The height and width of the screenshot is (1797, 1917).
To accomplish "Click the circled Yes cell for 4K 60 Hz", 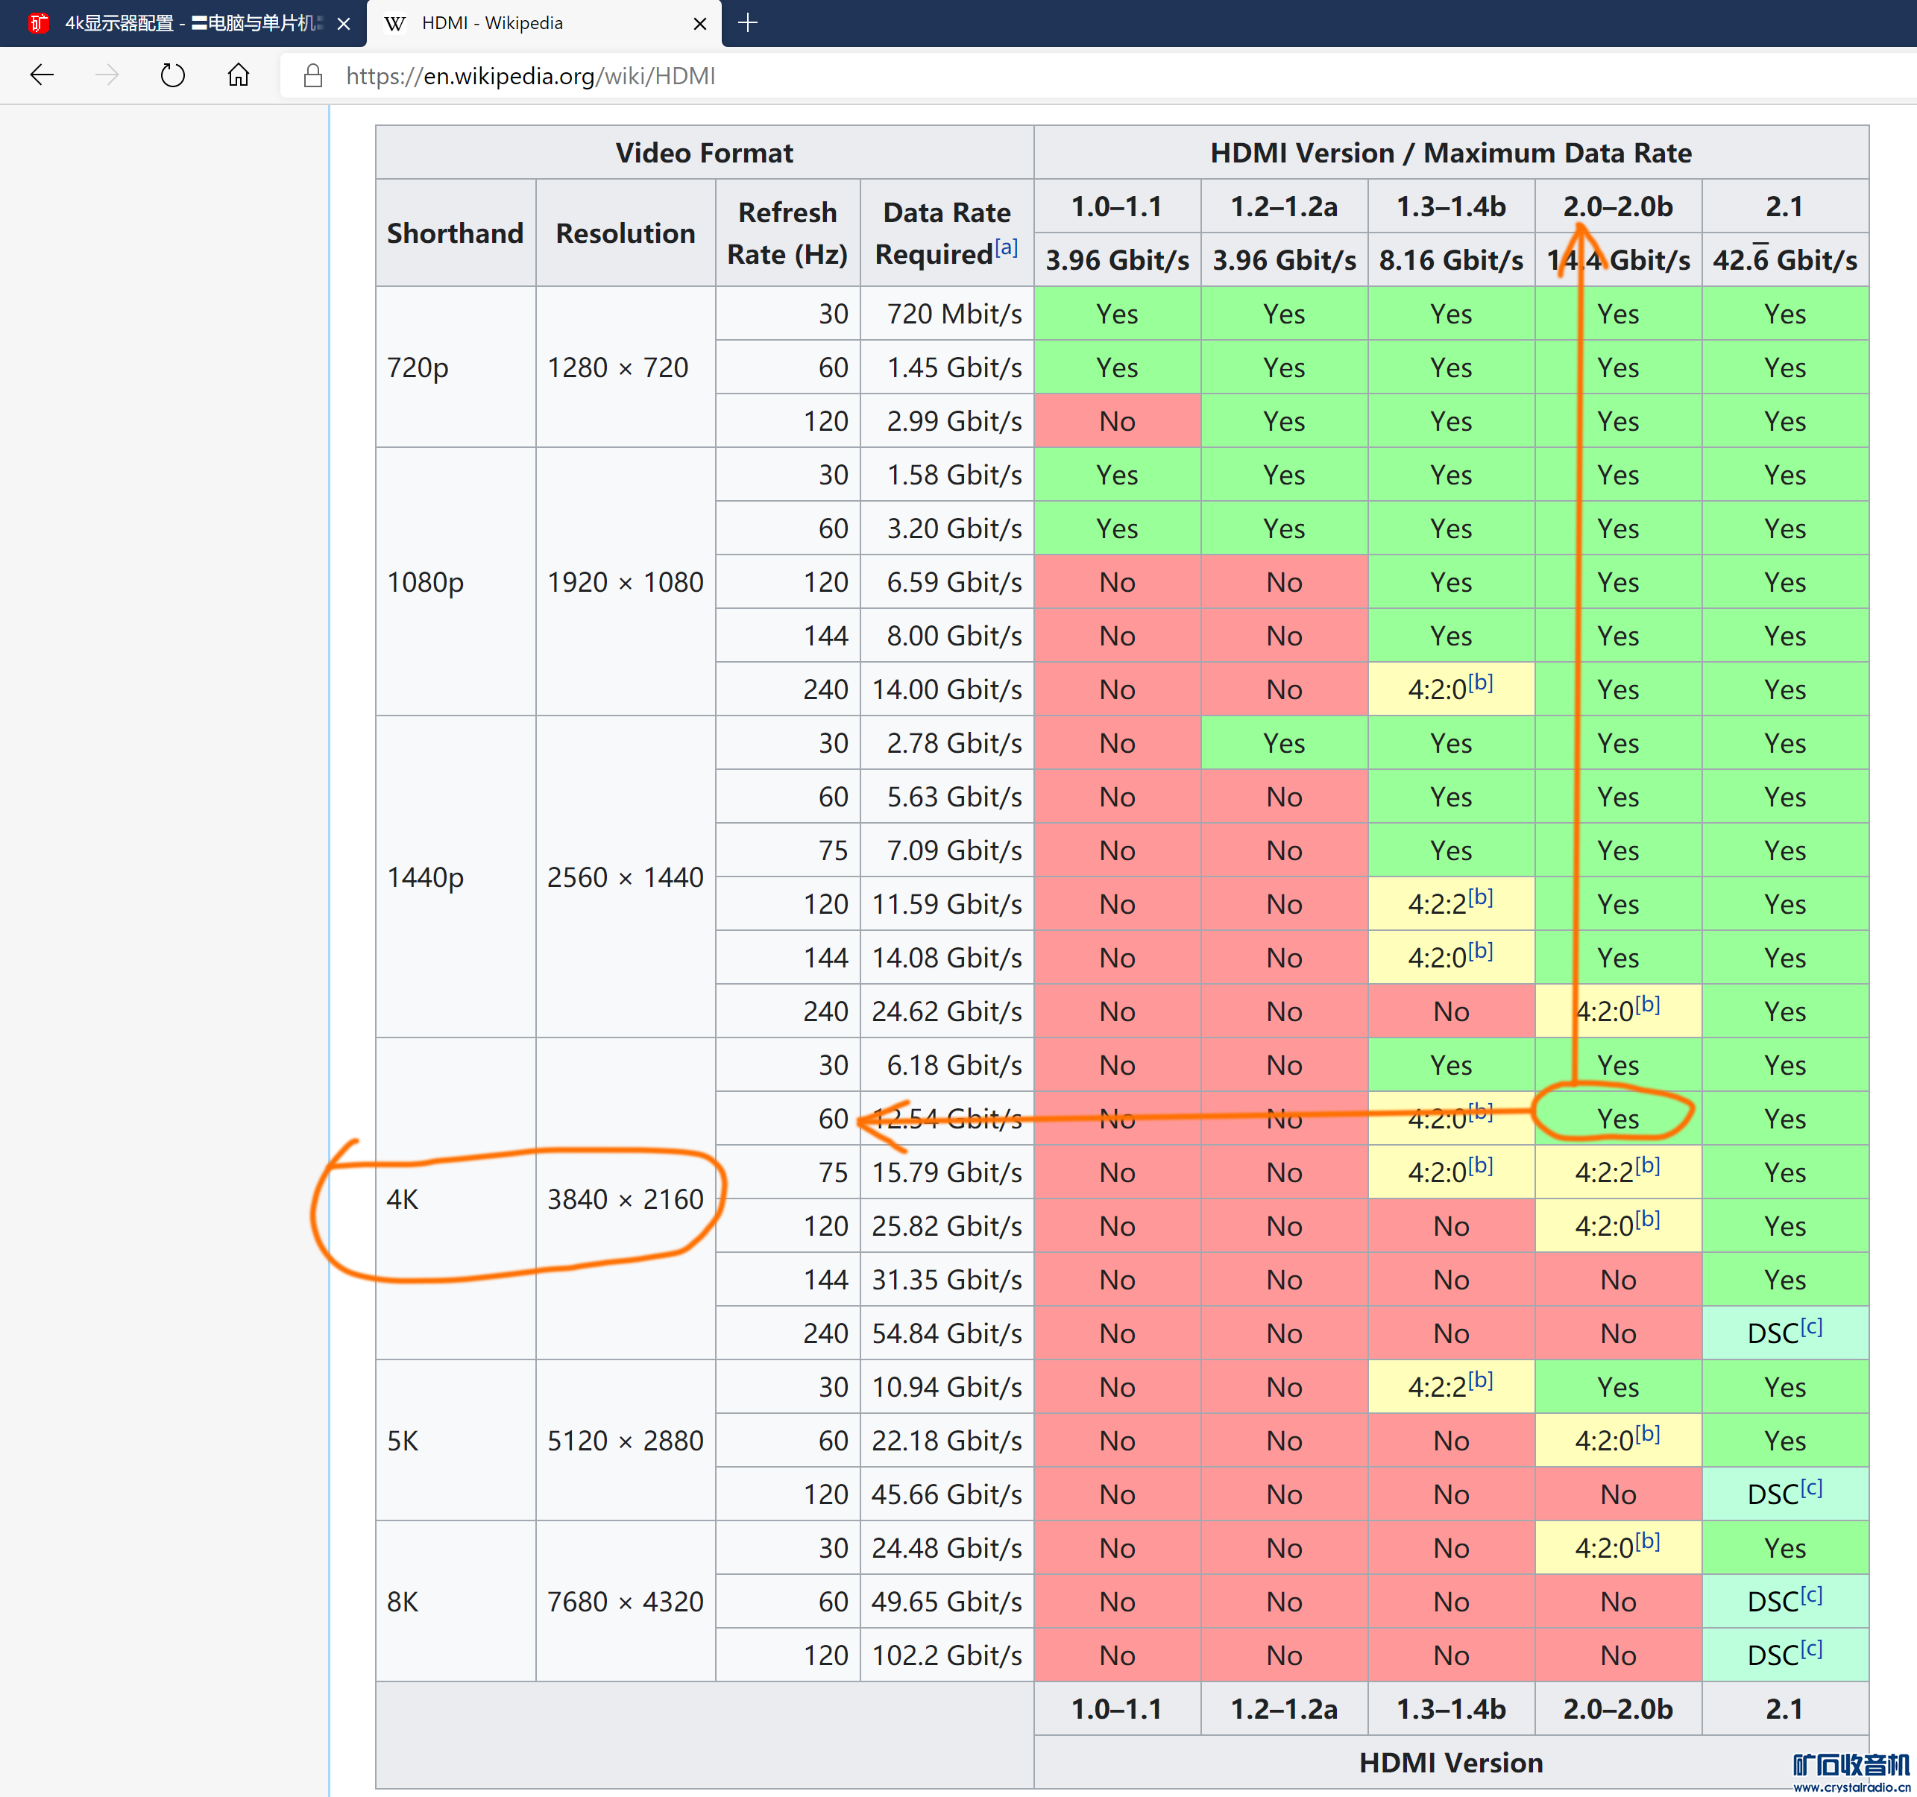I will tap(1617, 1118).
